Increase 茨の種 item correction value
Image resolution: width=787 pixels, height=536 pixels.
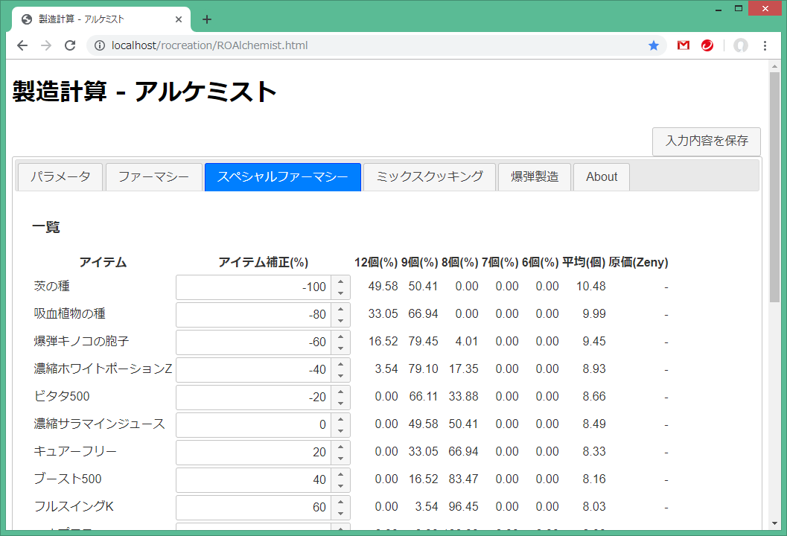(x=340, y=281)
